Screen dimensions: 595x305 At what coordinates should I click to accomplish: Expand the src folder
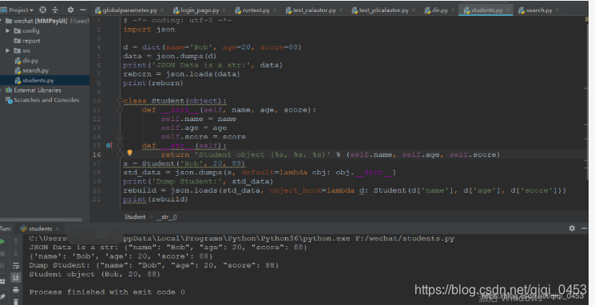pos(8,50)
